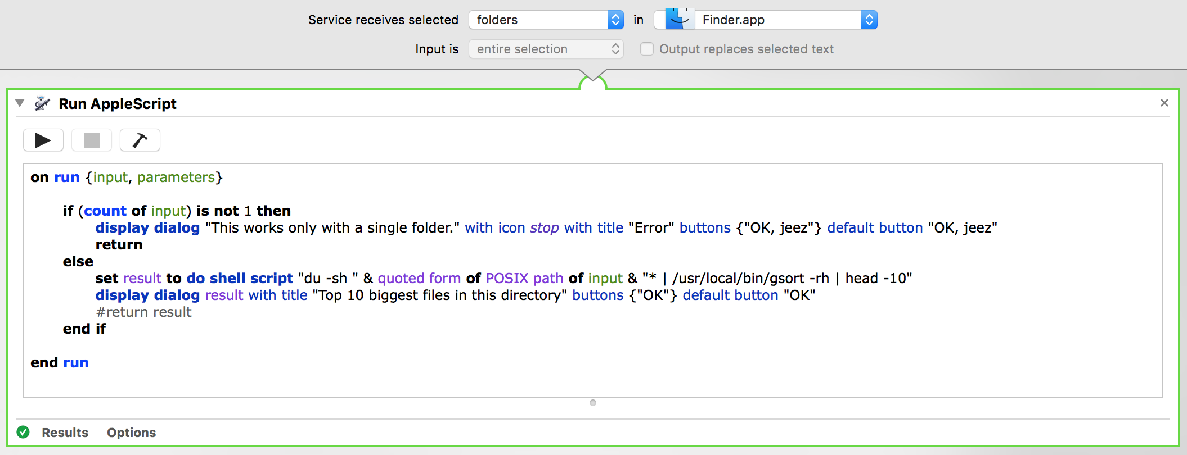Toggle 'Output replaces selected text' checkbox
This screenshot has width=1187, height=455.
pyautogui.click(x=647, y=49)
